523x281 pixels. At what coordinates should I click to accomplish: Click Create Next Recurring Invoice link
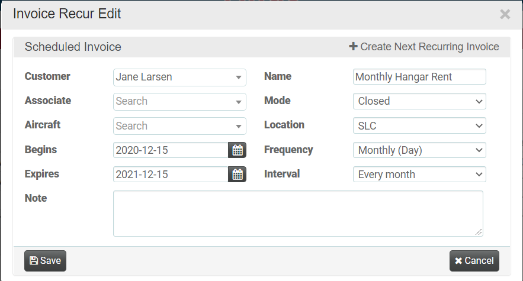[429, 47]
